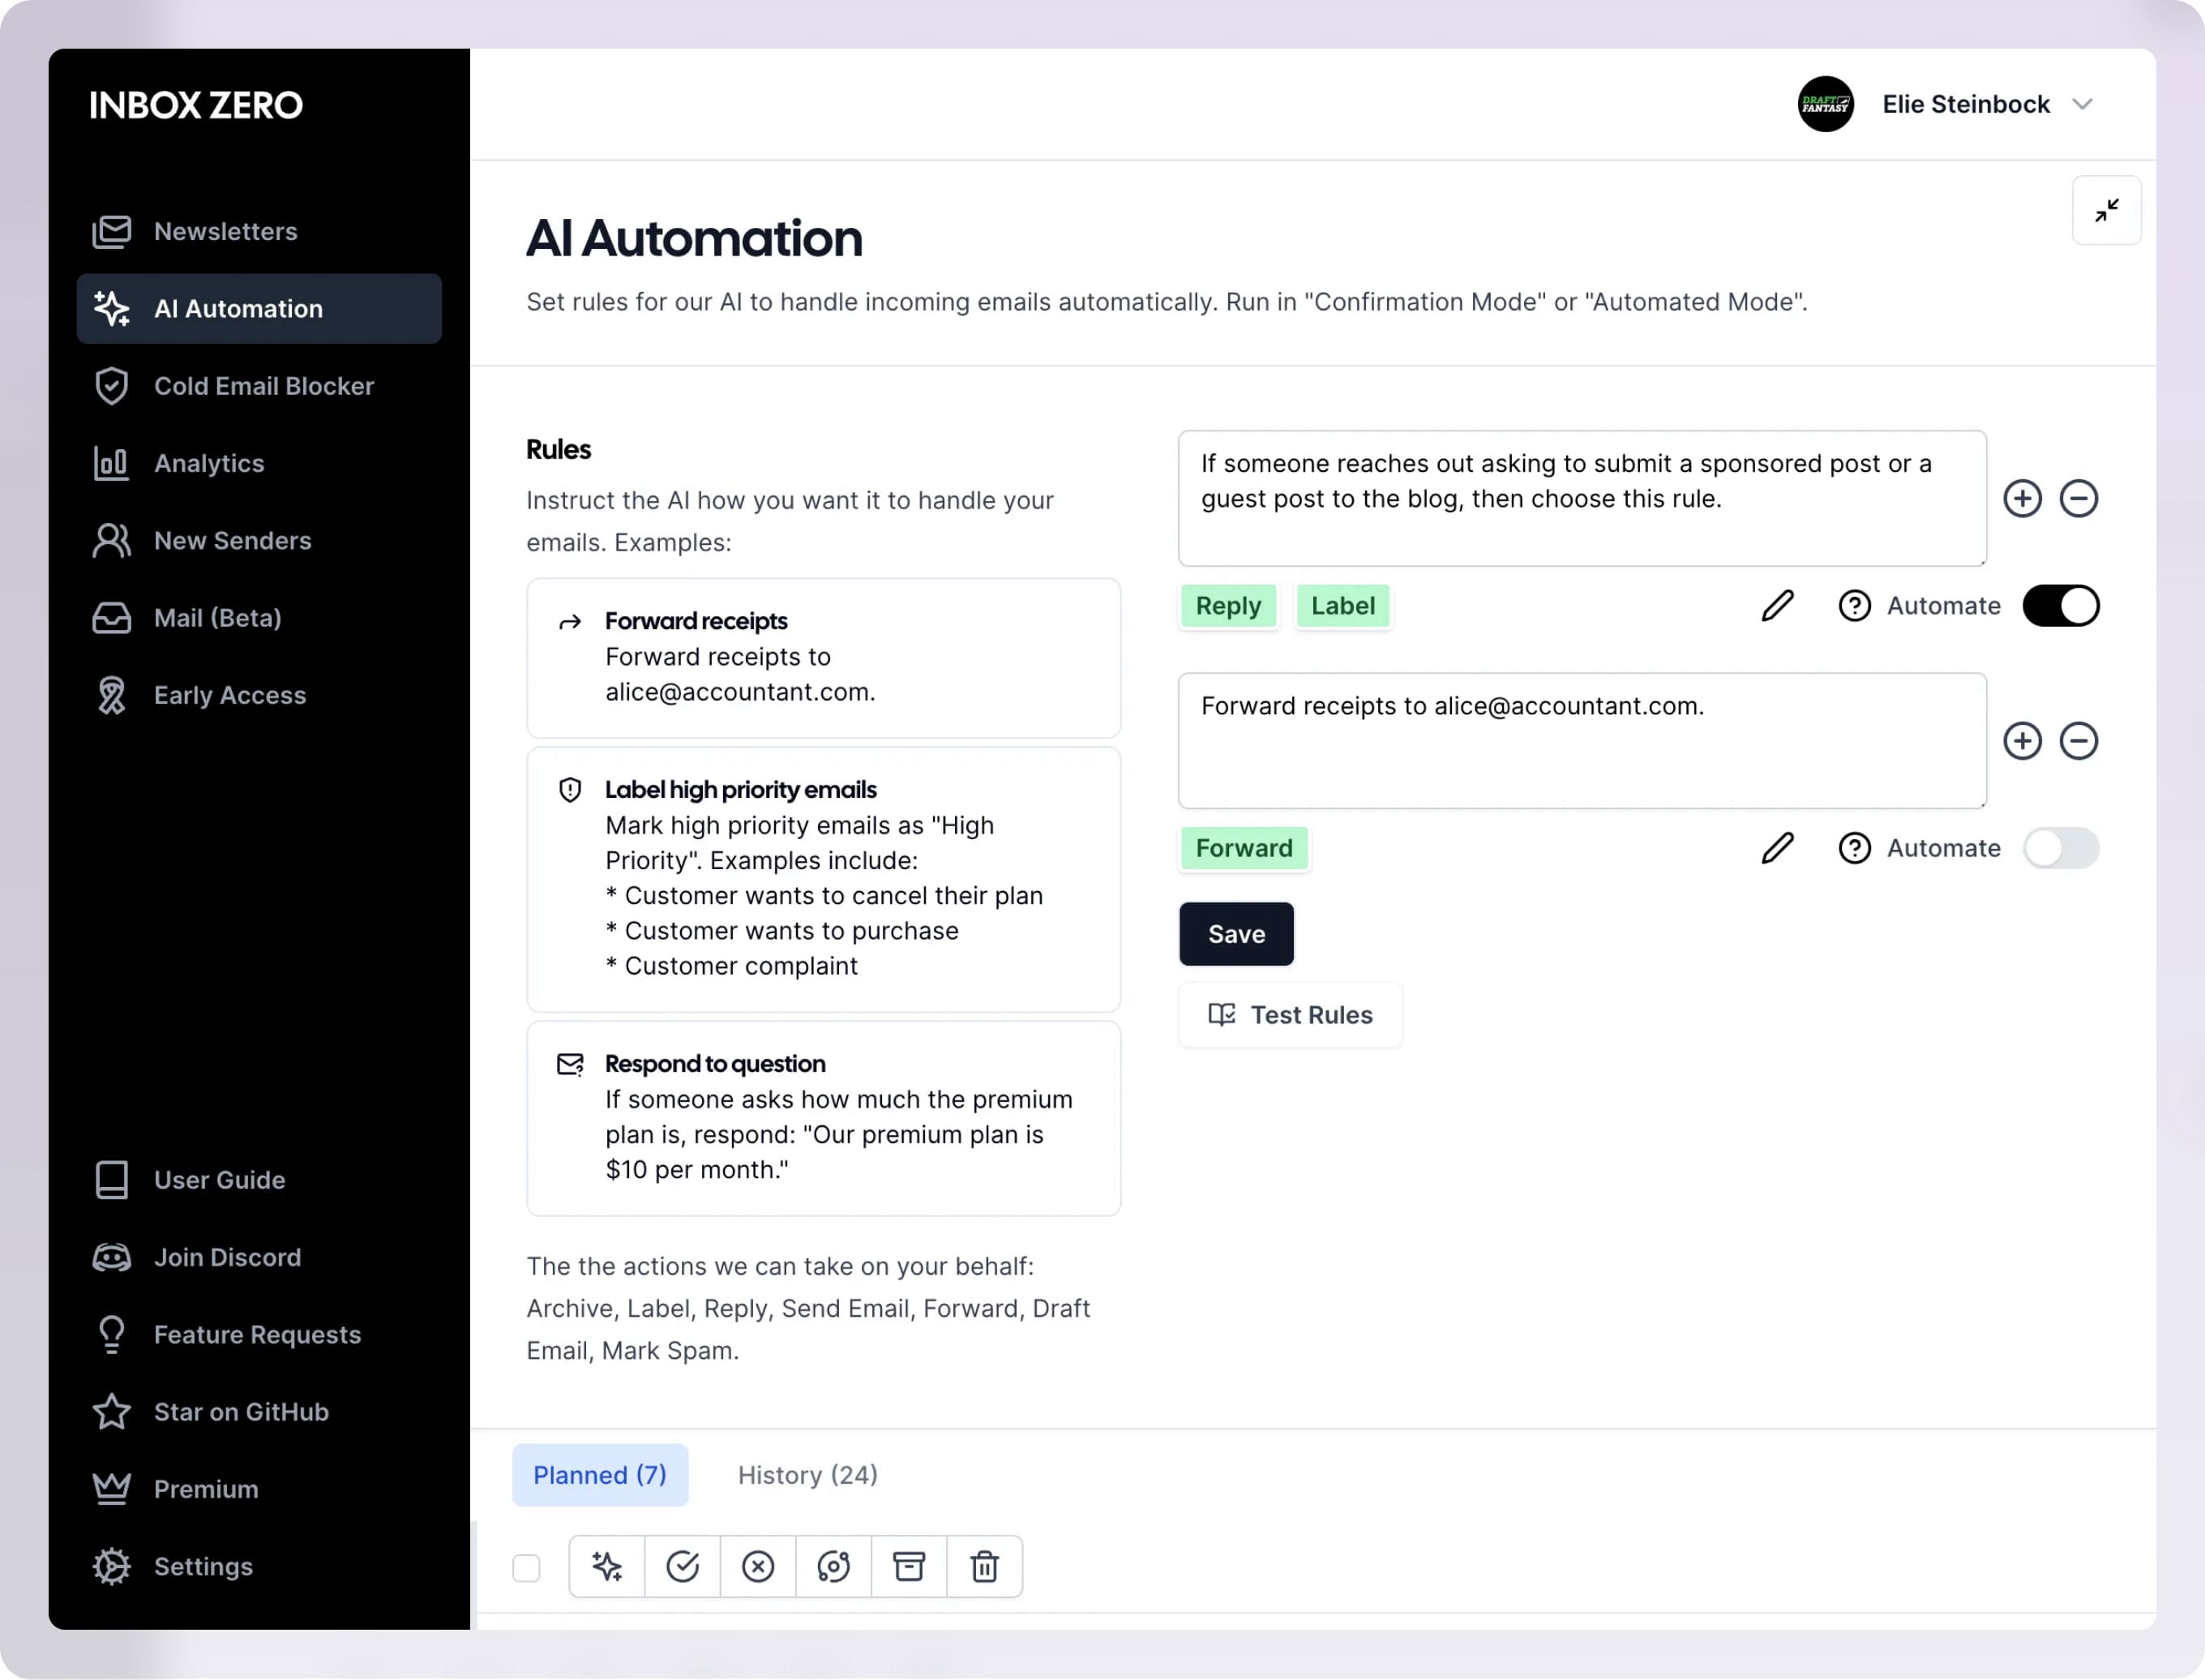
Task: Select the Planned (7) tab
Action: 600,1475
